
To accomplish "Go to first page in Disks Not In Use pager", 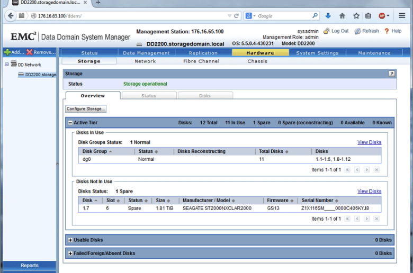I will (x=347, y=219).
